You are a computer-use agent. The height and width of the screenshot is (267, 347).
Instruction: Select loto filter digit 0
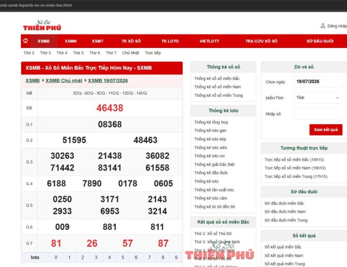[x=56, y=258]
